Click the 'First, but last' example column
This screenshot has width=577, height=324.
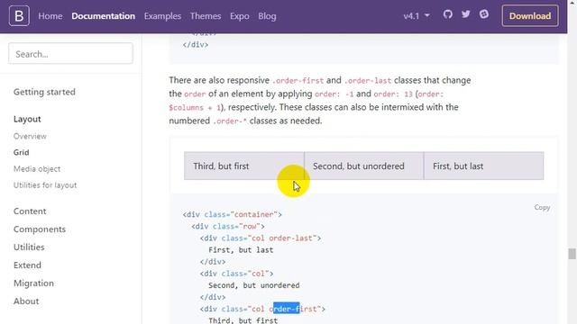point(483,166)
